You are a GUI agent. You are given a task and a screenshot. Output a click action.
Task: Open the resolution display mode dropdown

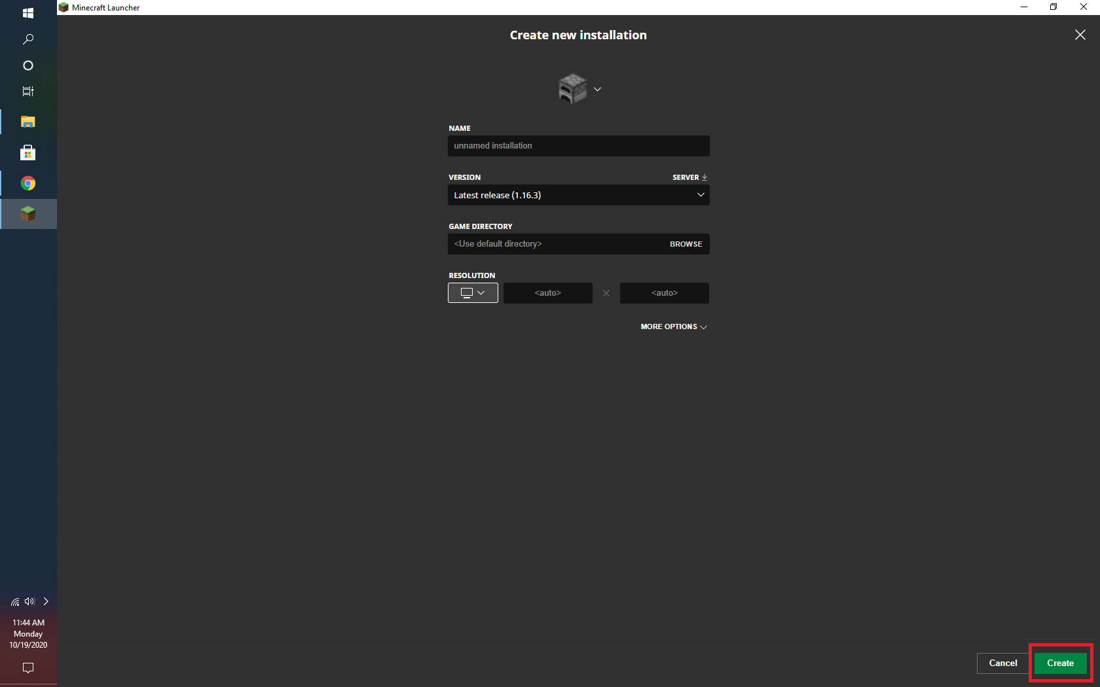473,292
